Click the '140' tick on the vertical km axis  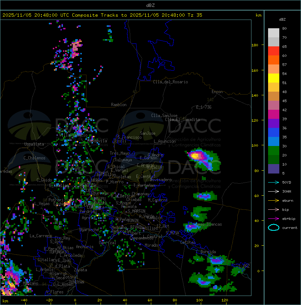pyautogui.click(x=255, y=96)
